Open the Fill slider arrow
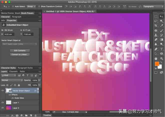Image resolution: width=165 pixels, height=117 pixels. click(39, 85)
